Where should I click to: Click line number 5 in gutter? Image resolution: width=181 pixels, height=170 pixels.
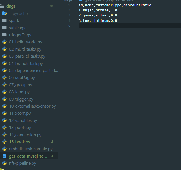point(69,26)
